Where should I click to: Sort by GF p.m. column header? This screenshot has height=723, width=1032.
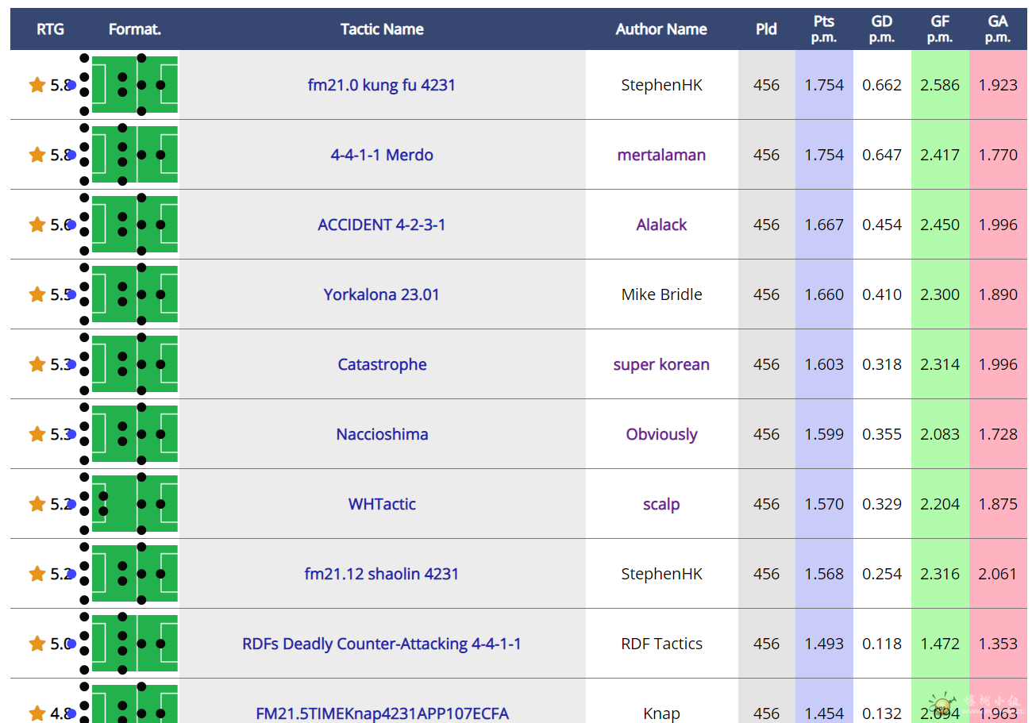click(x=940, y=29)
